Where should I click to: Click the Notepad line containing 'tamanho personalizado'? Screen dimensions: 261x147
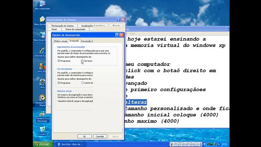pyautogui.click(x=177, y=109)
